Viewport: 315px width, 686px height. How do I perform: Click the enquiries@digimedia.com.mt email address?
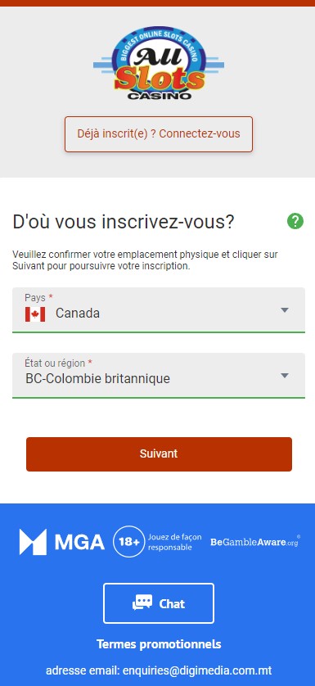[197, 670]
